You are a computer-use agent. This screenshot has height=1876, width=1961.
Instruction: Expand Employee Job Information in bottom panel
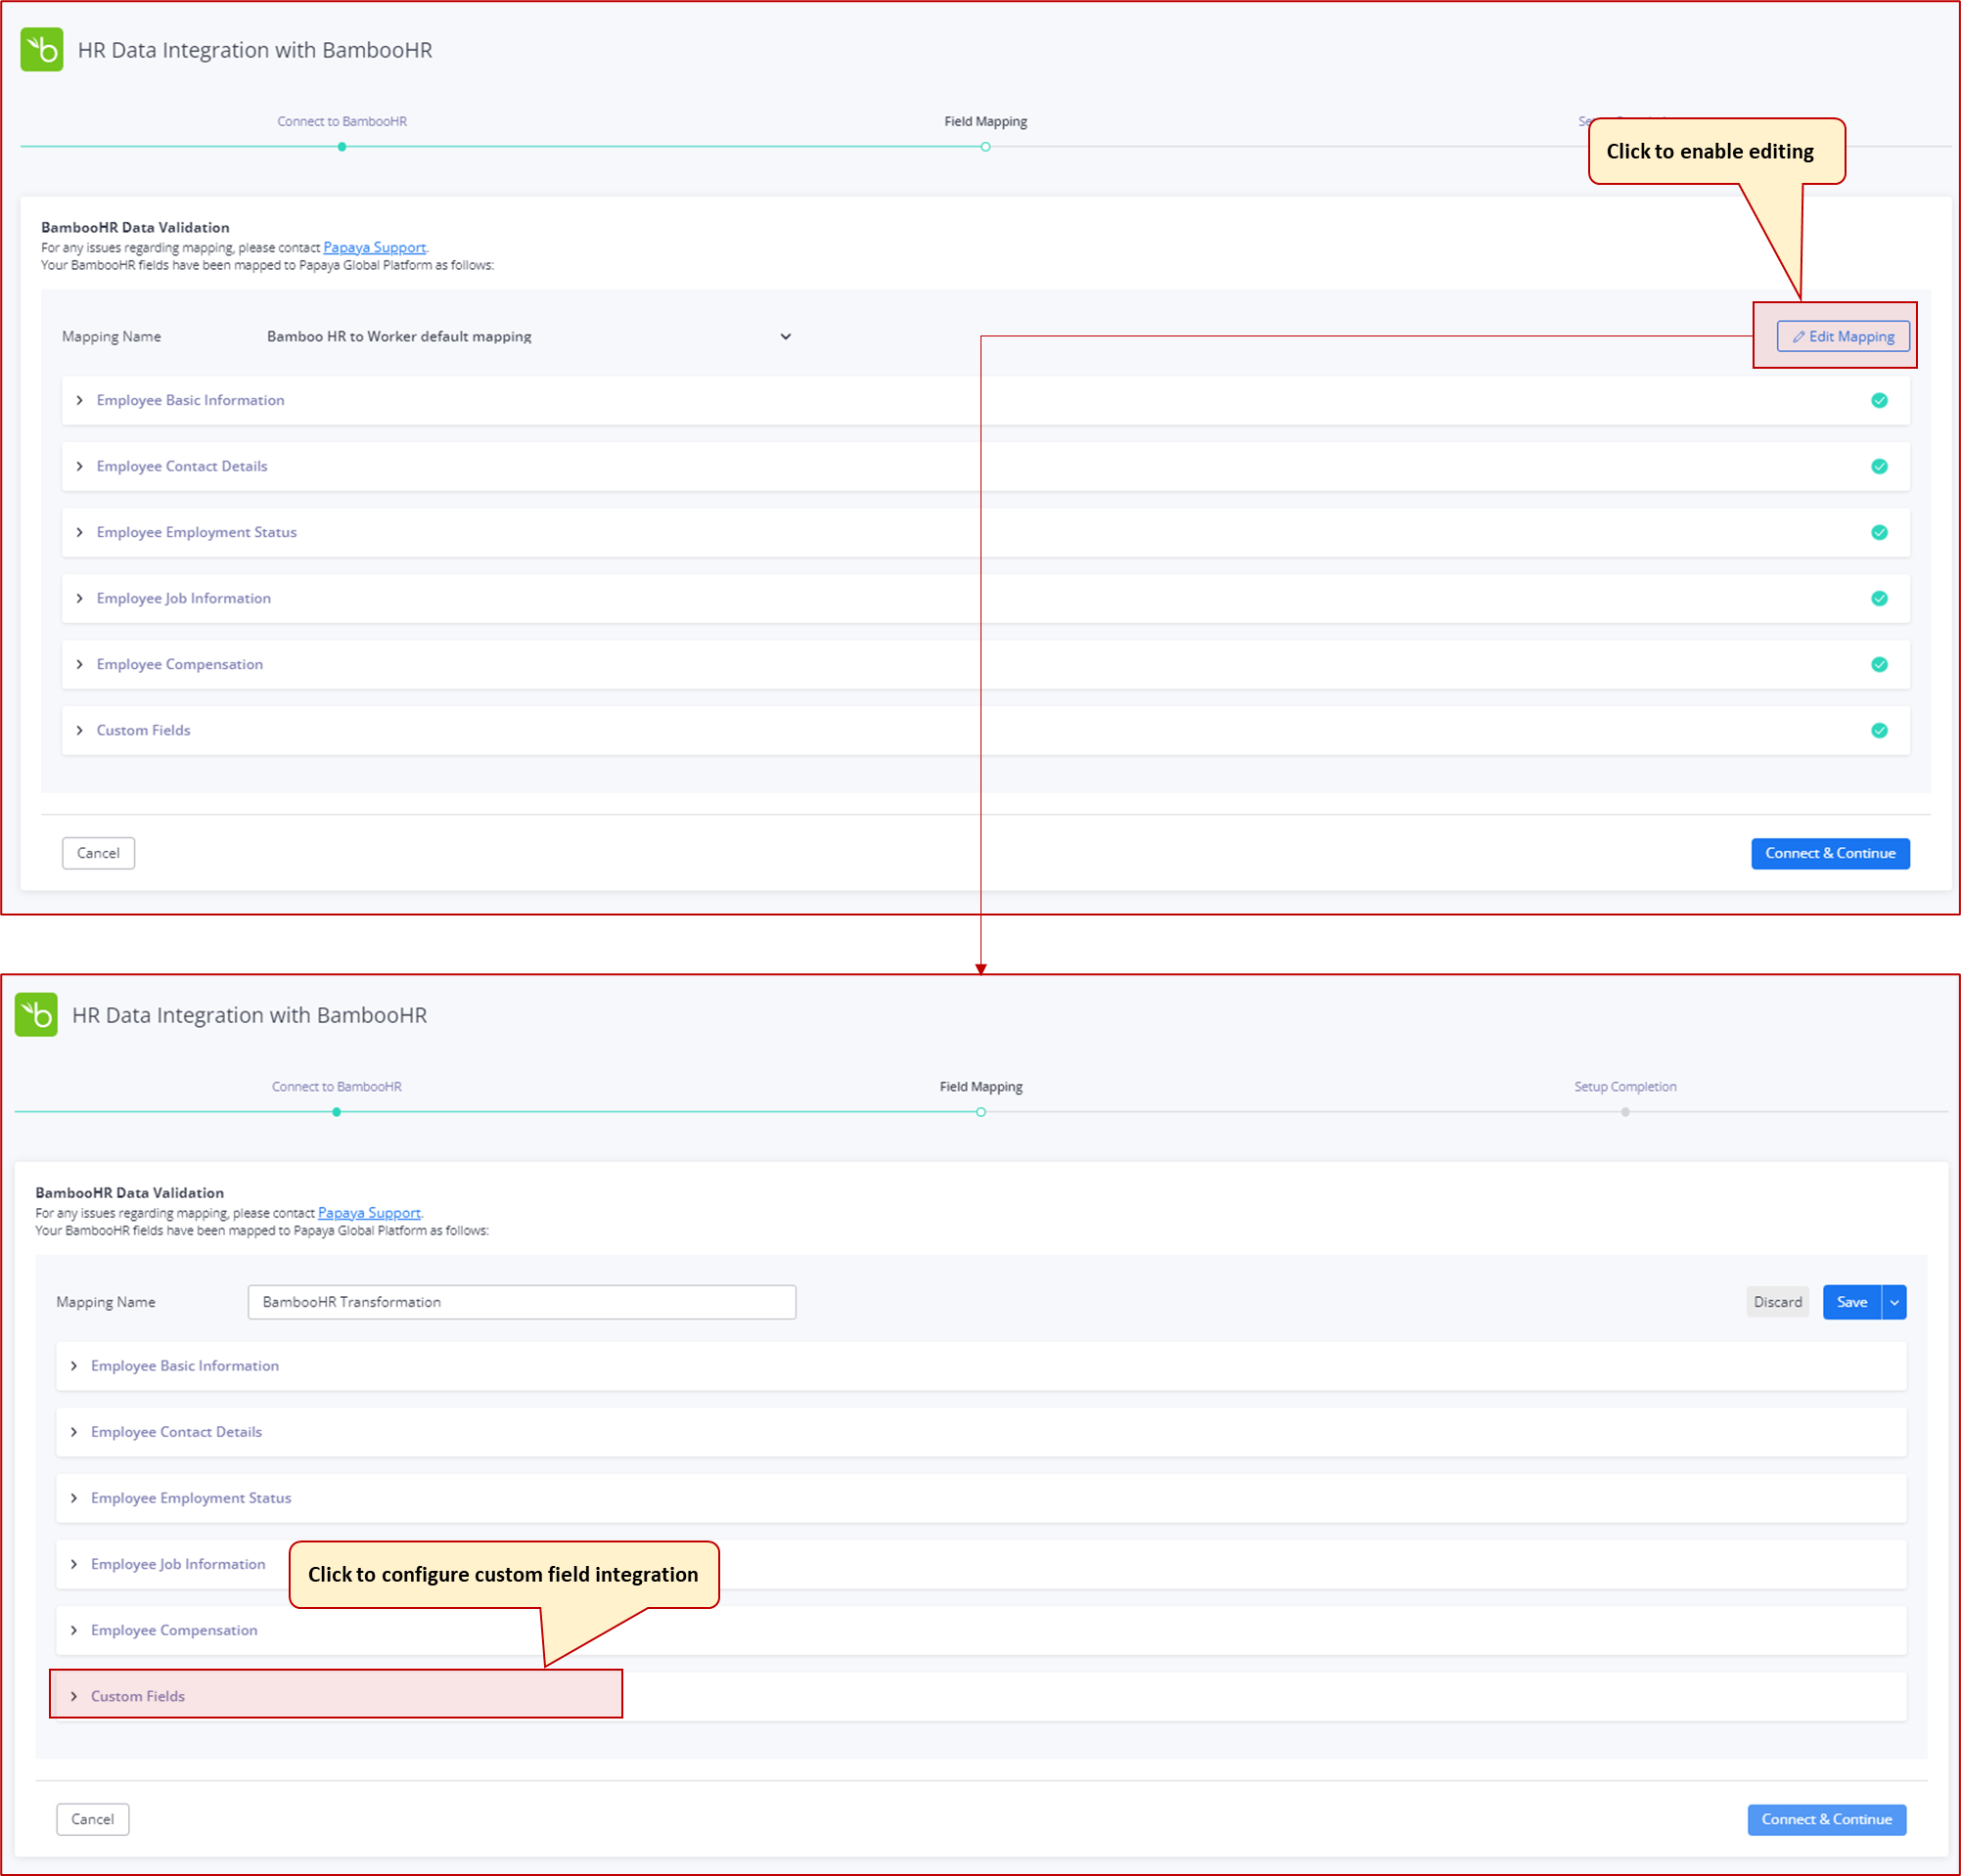click(74, 1563)
